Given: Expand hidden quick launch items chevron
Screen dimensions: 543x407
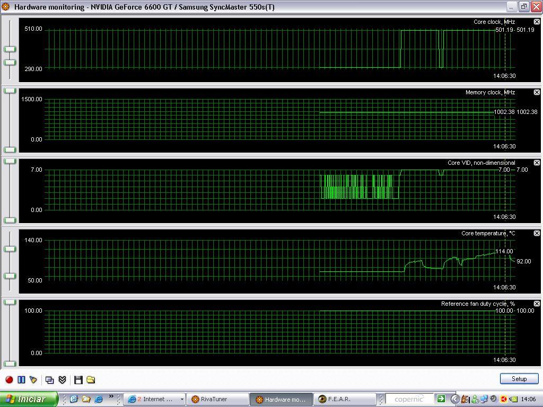Looking at the screenshot, I should [x=111, y=396].
